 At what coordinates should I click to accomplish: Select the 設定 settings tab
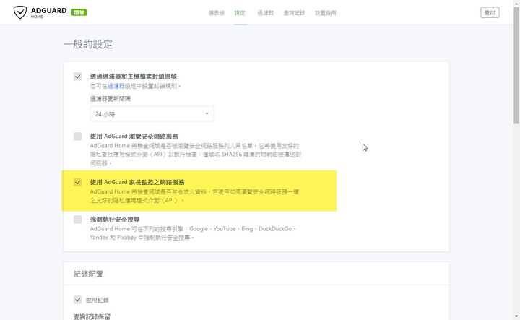(x=240, y=12)
